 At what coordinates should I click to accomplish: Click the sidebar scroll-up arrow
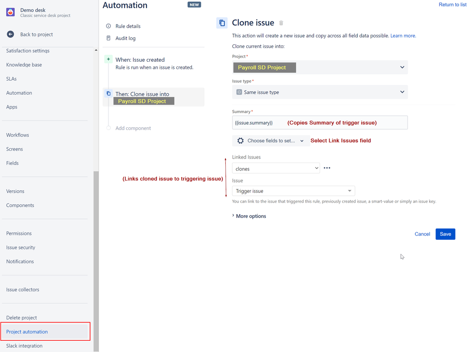(x=96, y=50)
